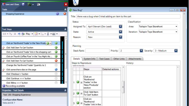Screen dimensions: 189x106
Task: Click the paperclip attach file icon
Action: pos(48,34)
